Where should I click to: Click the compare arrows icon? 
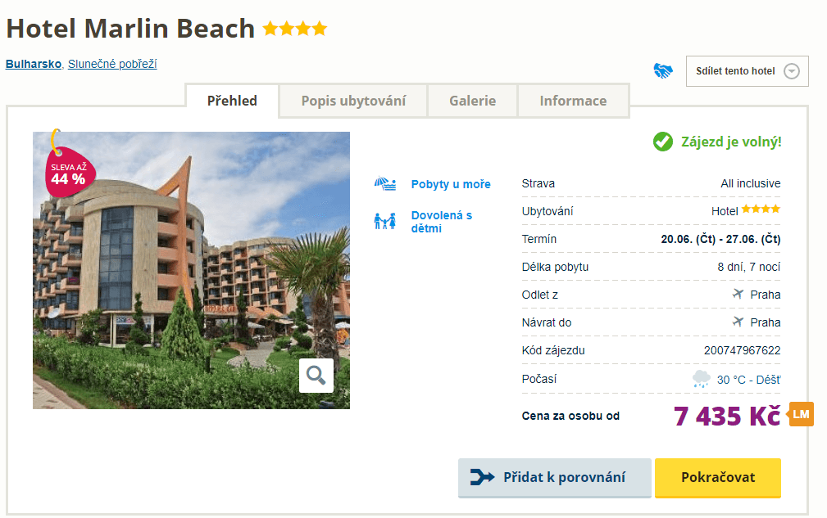pyautogui.click(x=482, y=477)
